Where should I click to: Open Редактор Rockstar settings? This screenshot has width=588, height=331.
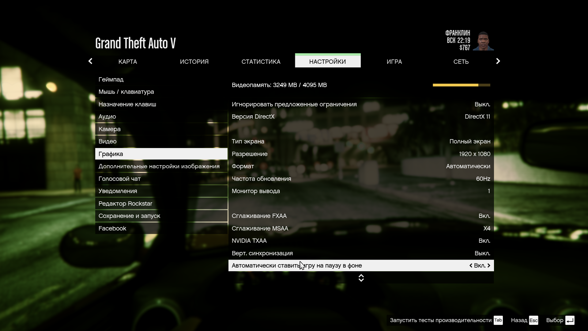161,204
